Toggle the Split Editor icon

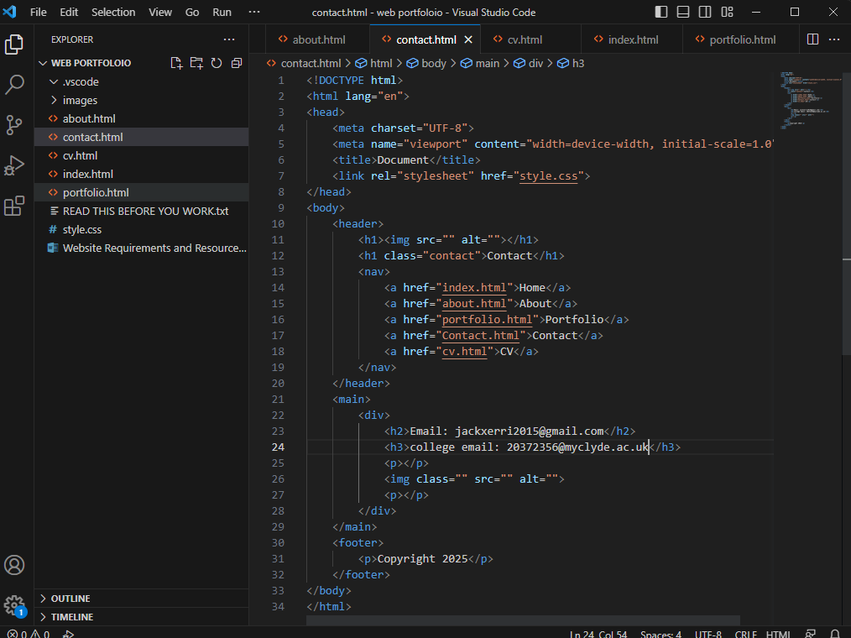click(812, 39)
